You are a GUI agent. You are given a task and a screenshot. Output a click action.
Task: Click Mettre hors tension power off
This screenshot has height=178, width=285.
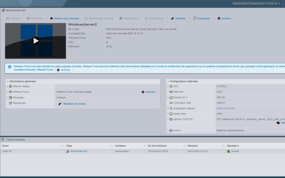coord(99,18)
